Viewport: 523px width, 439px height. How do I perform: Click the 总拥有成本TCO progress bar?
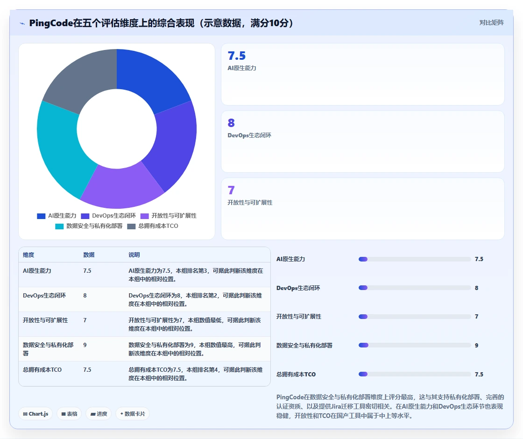pos(415,374)
